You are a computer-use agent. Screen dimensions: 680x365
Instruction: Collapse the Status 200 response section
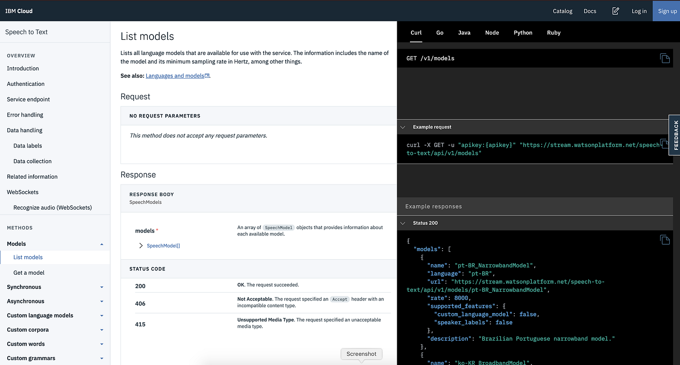pyautogui.click(x=403, y=223)
